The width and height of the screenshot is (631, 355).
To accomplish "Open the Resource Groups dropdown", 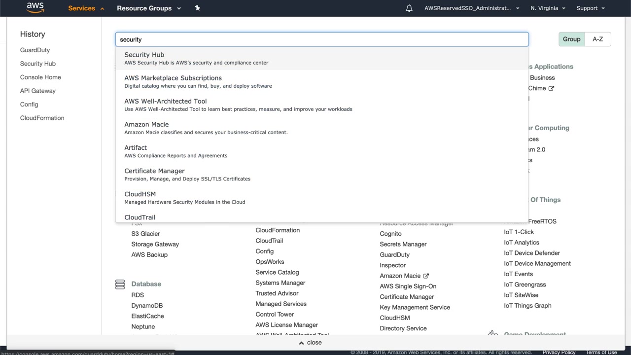I will (x=149, y=8).
